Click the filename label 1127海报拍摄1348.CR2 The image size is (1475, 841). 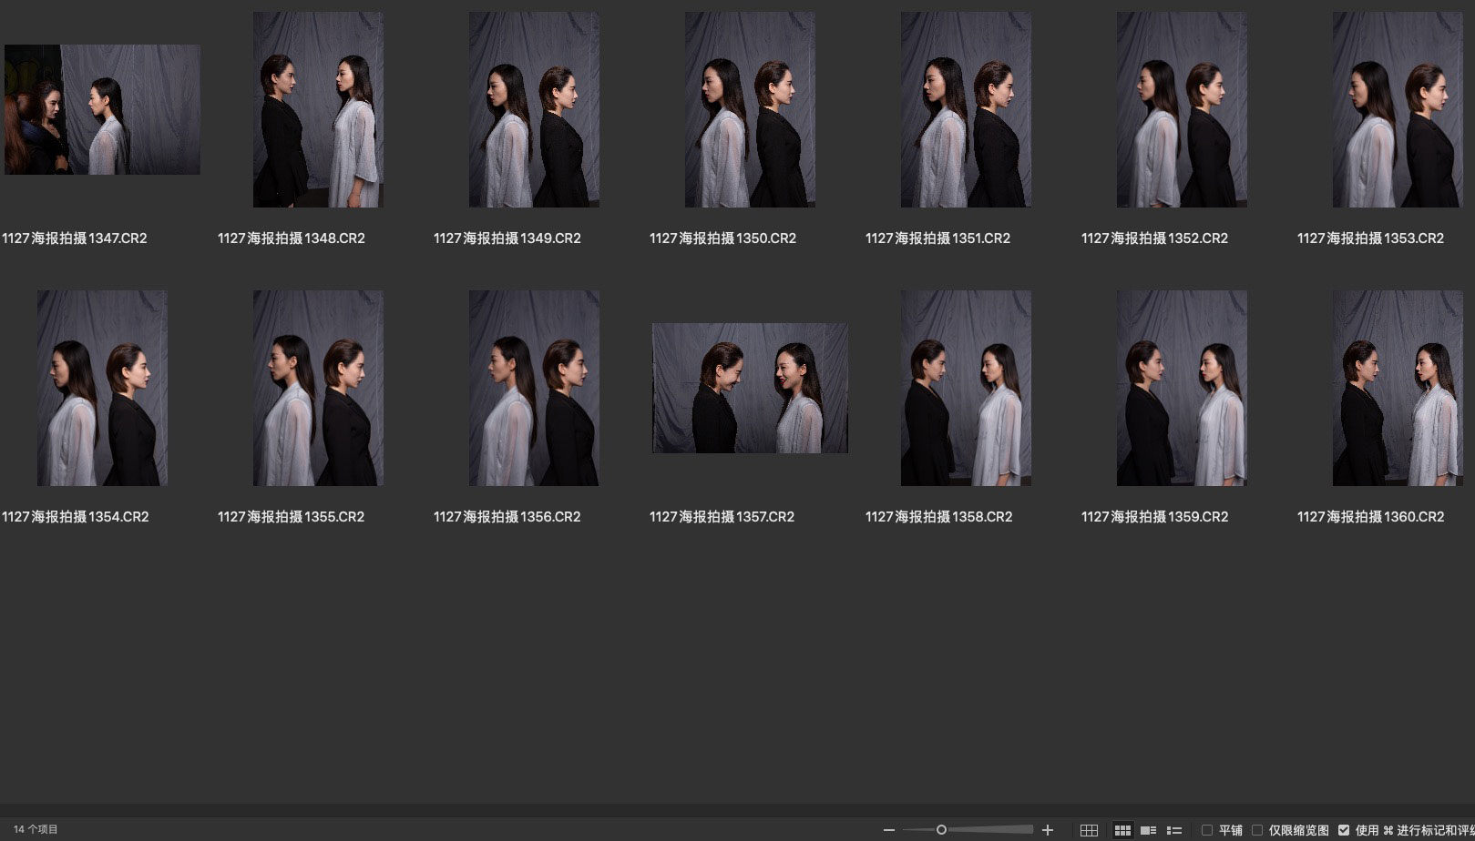pos(292,238)
